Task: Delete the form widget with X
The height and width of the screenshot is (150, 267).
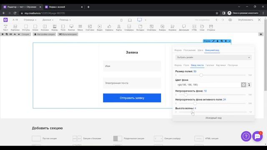Action: tap(226, 41)
